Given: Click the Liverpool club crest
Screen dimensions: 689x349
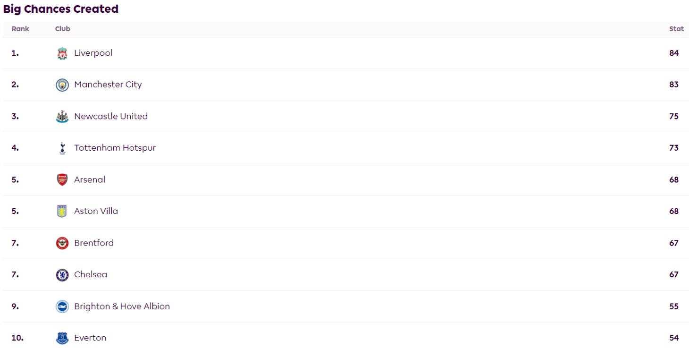Looking at the screenshot, I should coord(62,53).
